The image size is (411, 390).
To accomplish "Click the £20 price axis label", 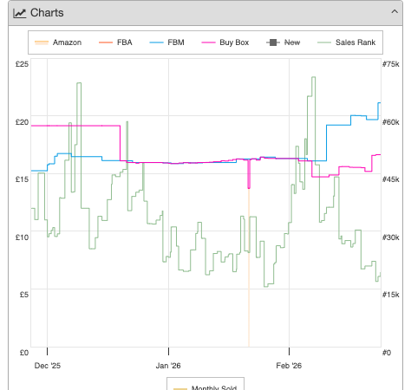I will [x=22, y=122].
